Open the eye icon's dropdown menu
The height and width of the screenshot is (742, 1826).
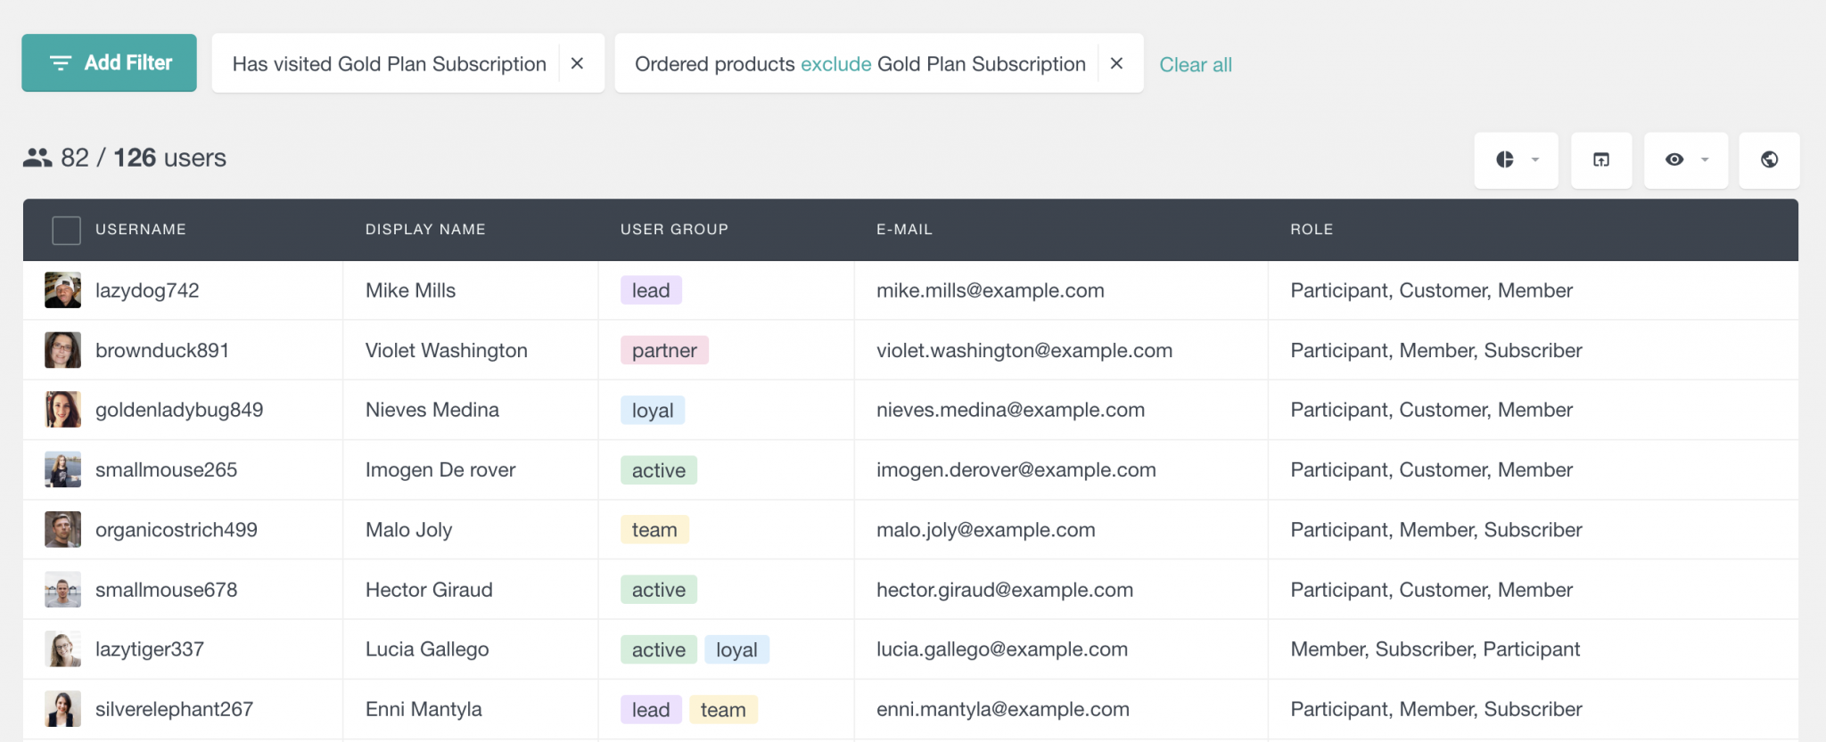coord(1705,160)
